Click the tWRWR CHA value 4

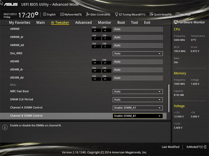click(96, 31)
